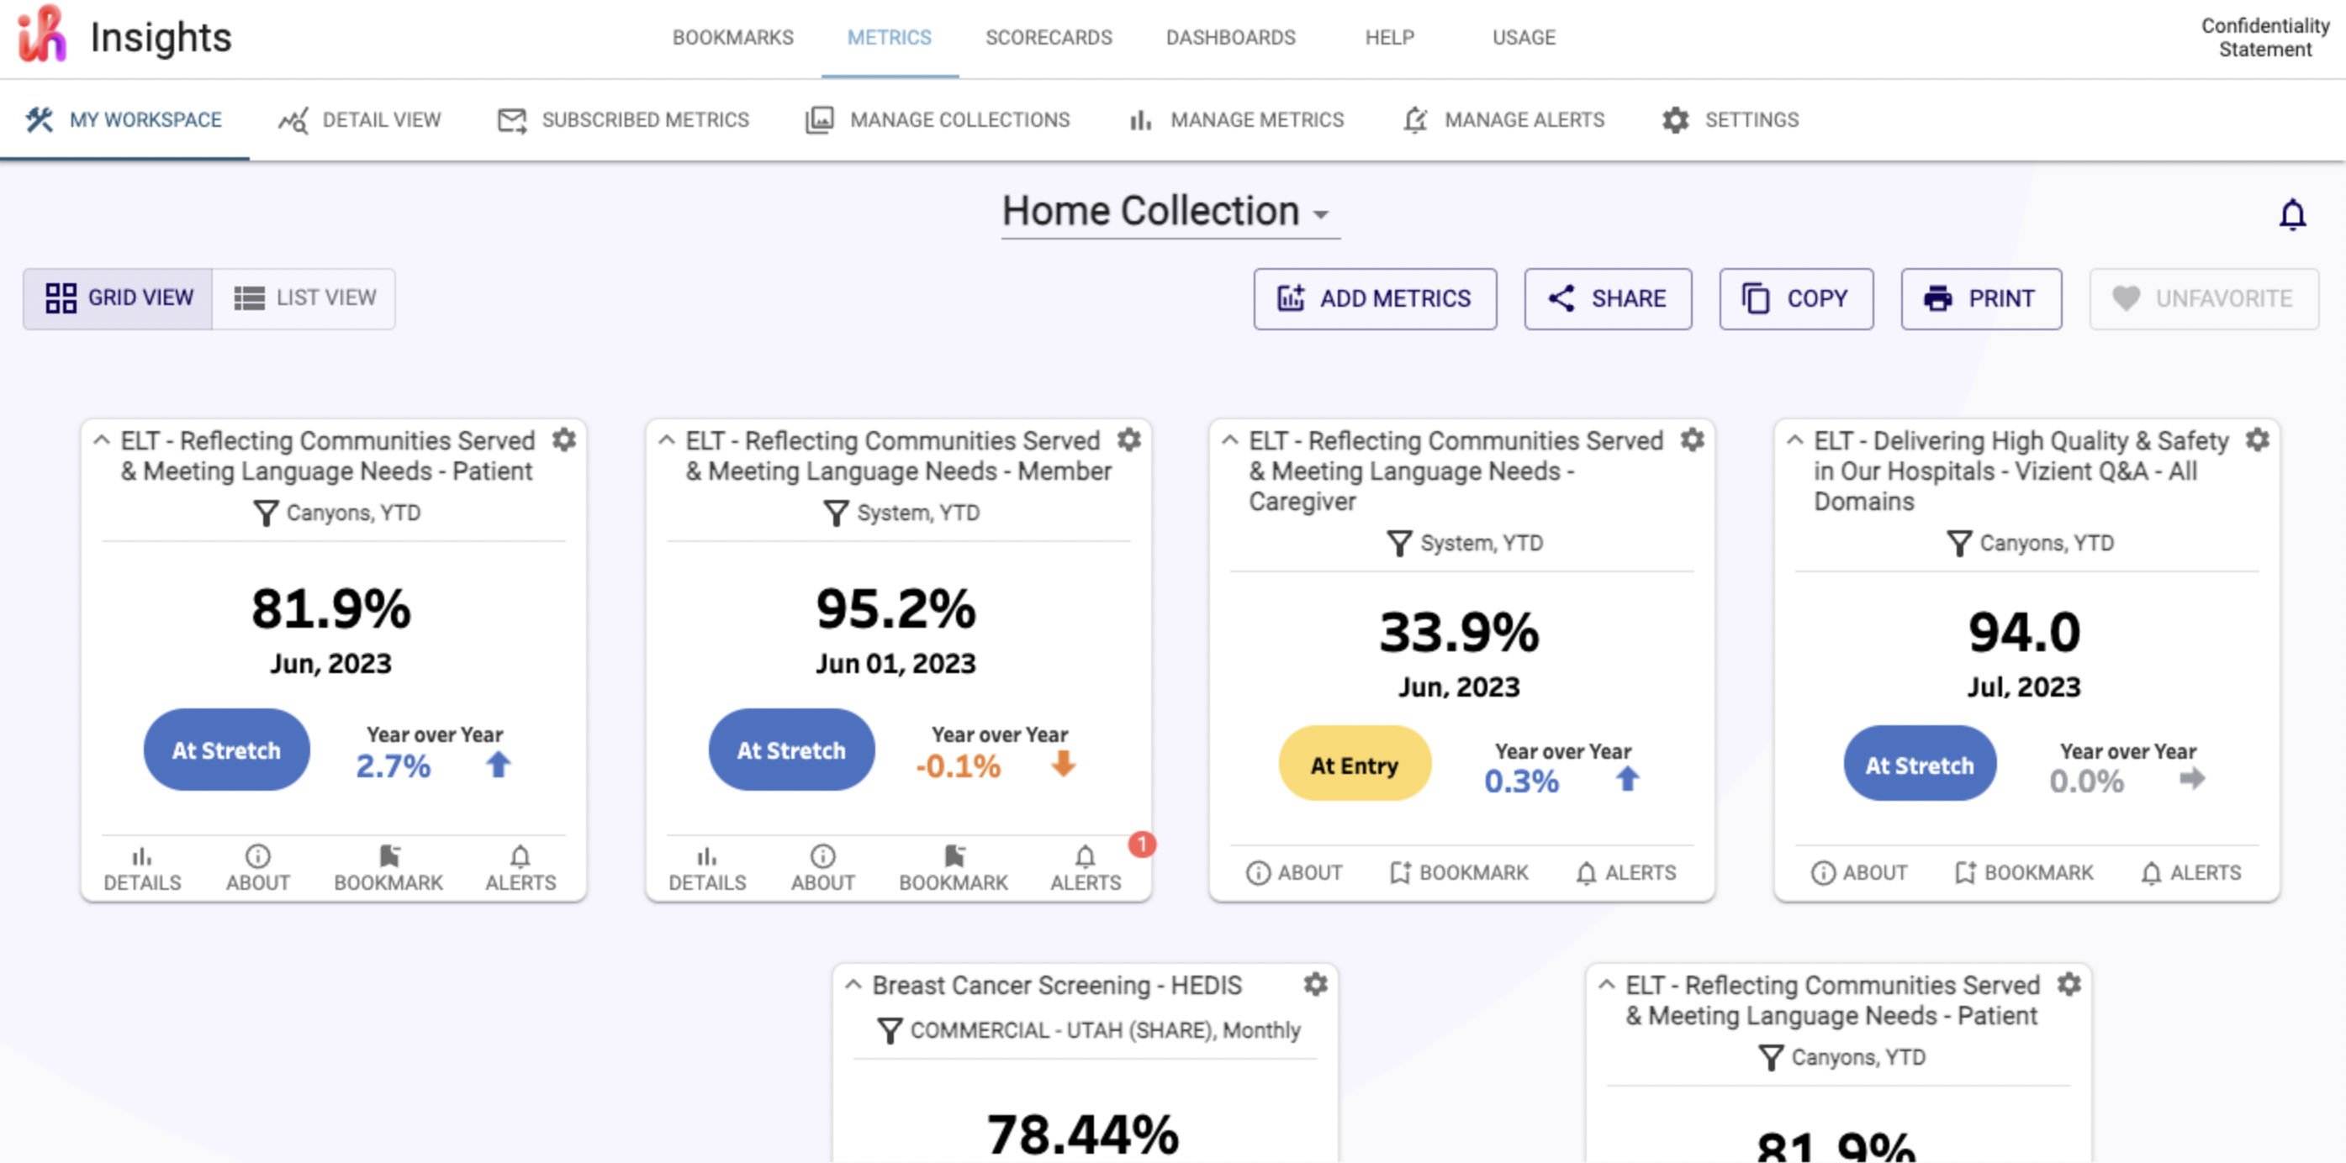Click the Add Metrics button
This screenshot has height=1163, width=2346.
tap(1374, 298)
